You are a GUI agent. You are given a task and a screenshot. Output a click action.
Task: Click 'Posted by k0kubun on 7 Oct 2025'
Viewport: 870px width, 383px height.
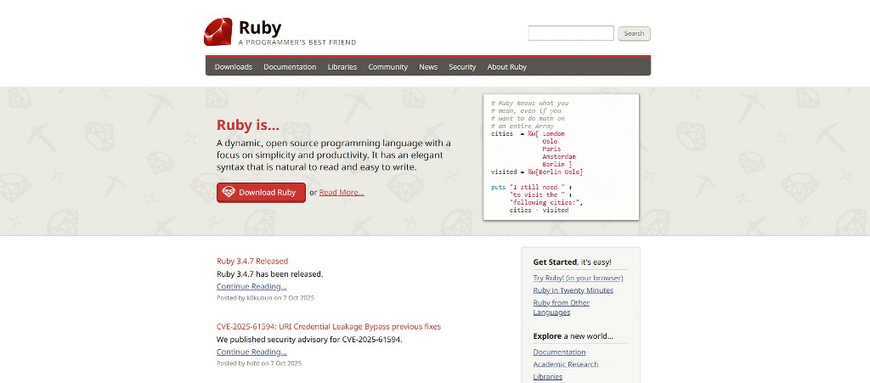click(x=265, y=297)
